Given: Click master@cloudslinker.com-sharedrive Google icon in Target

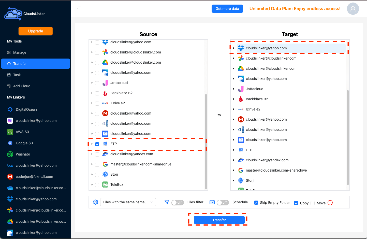Looking at the screenshot, I should [241, 170].
